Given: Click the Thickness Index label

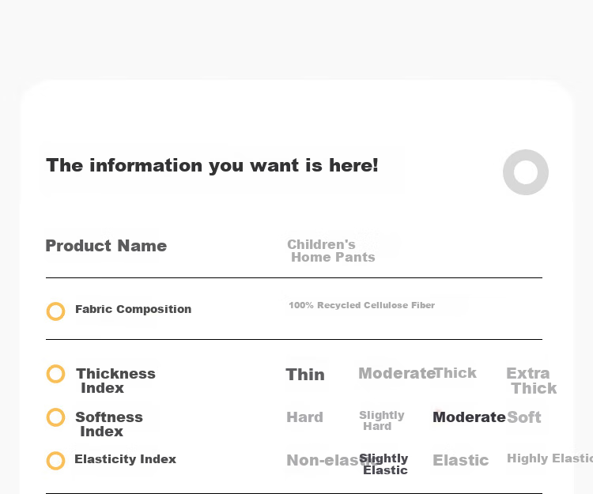Looking at the screenshot, I should [115, 381].
